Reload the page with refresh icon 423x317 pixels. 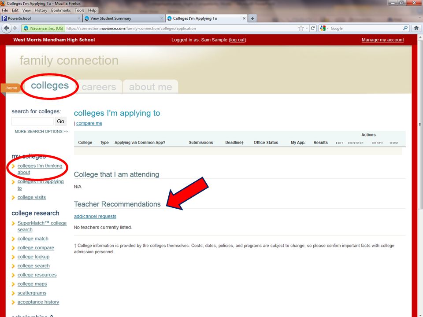click(313, 28)
